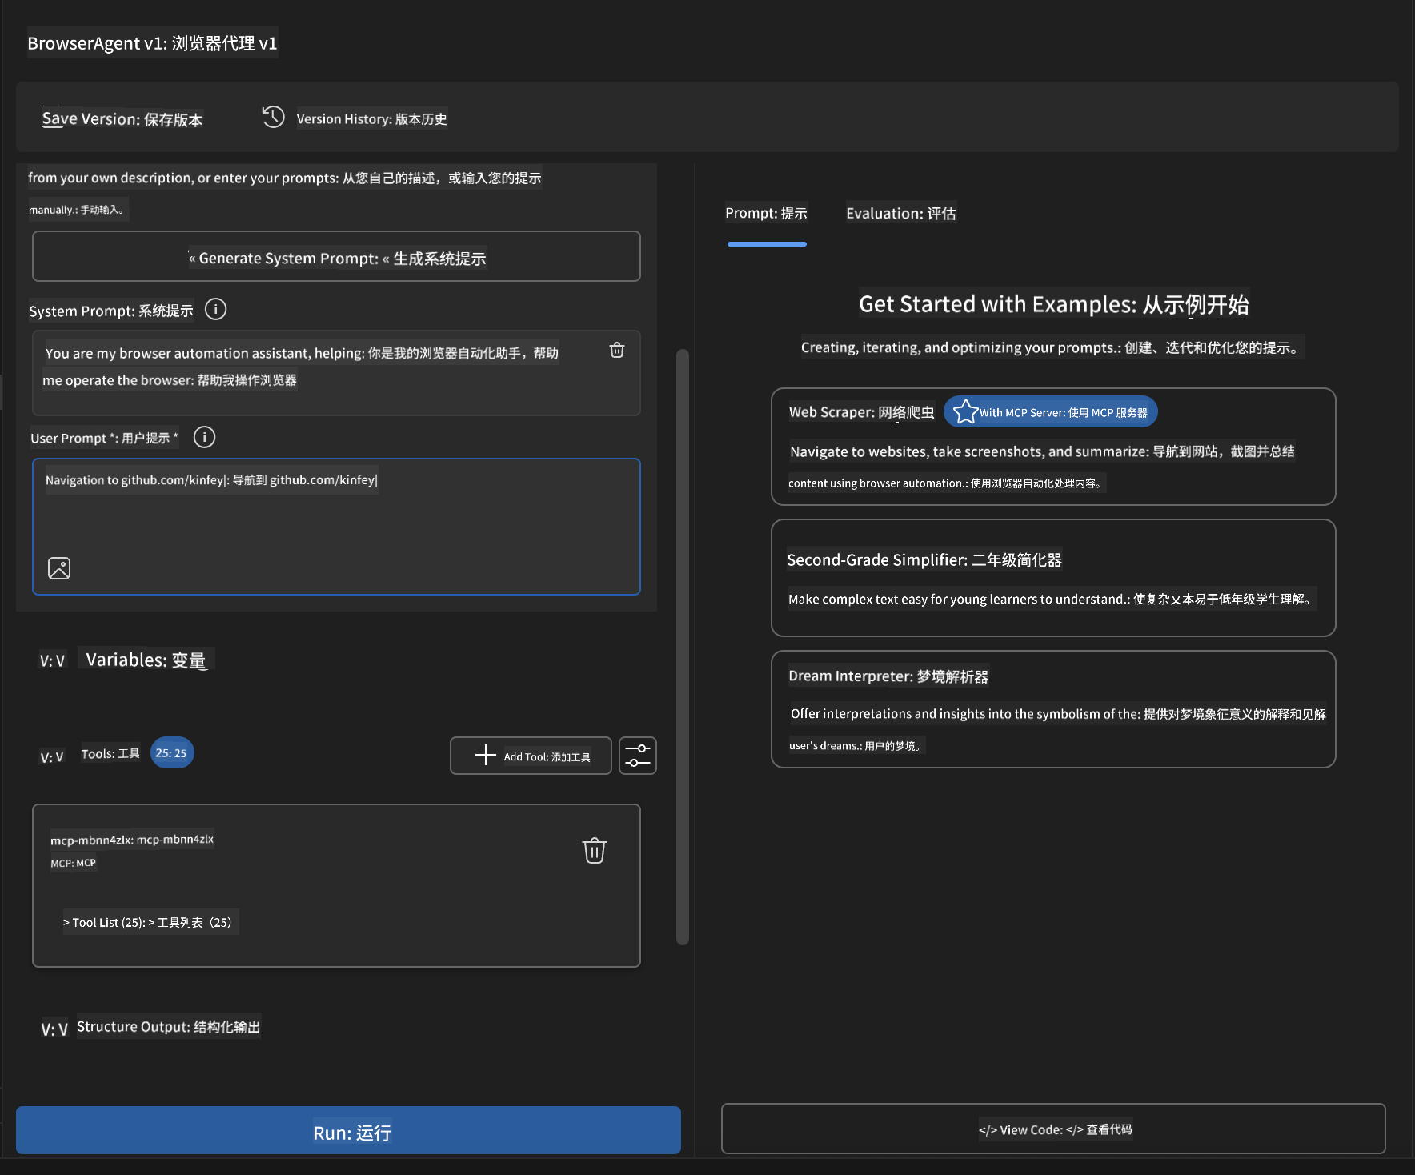Run the agent with Run button
Screen dimensions: 1415x1175
pos(348,1130)
